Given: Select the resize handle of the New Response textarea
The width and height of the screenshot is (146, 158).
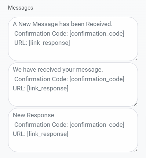Looking at the screenshot, I should click(x=136, y=150).
